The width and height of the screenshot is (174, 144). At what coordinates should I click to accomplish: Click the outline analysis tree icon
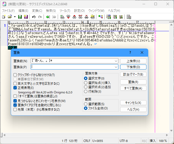click(x=101, y=17)
